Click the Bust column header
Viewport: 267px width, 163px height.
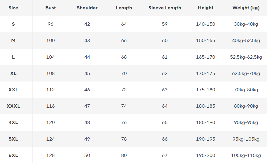click(x=50, y=8)
